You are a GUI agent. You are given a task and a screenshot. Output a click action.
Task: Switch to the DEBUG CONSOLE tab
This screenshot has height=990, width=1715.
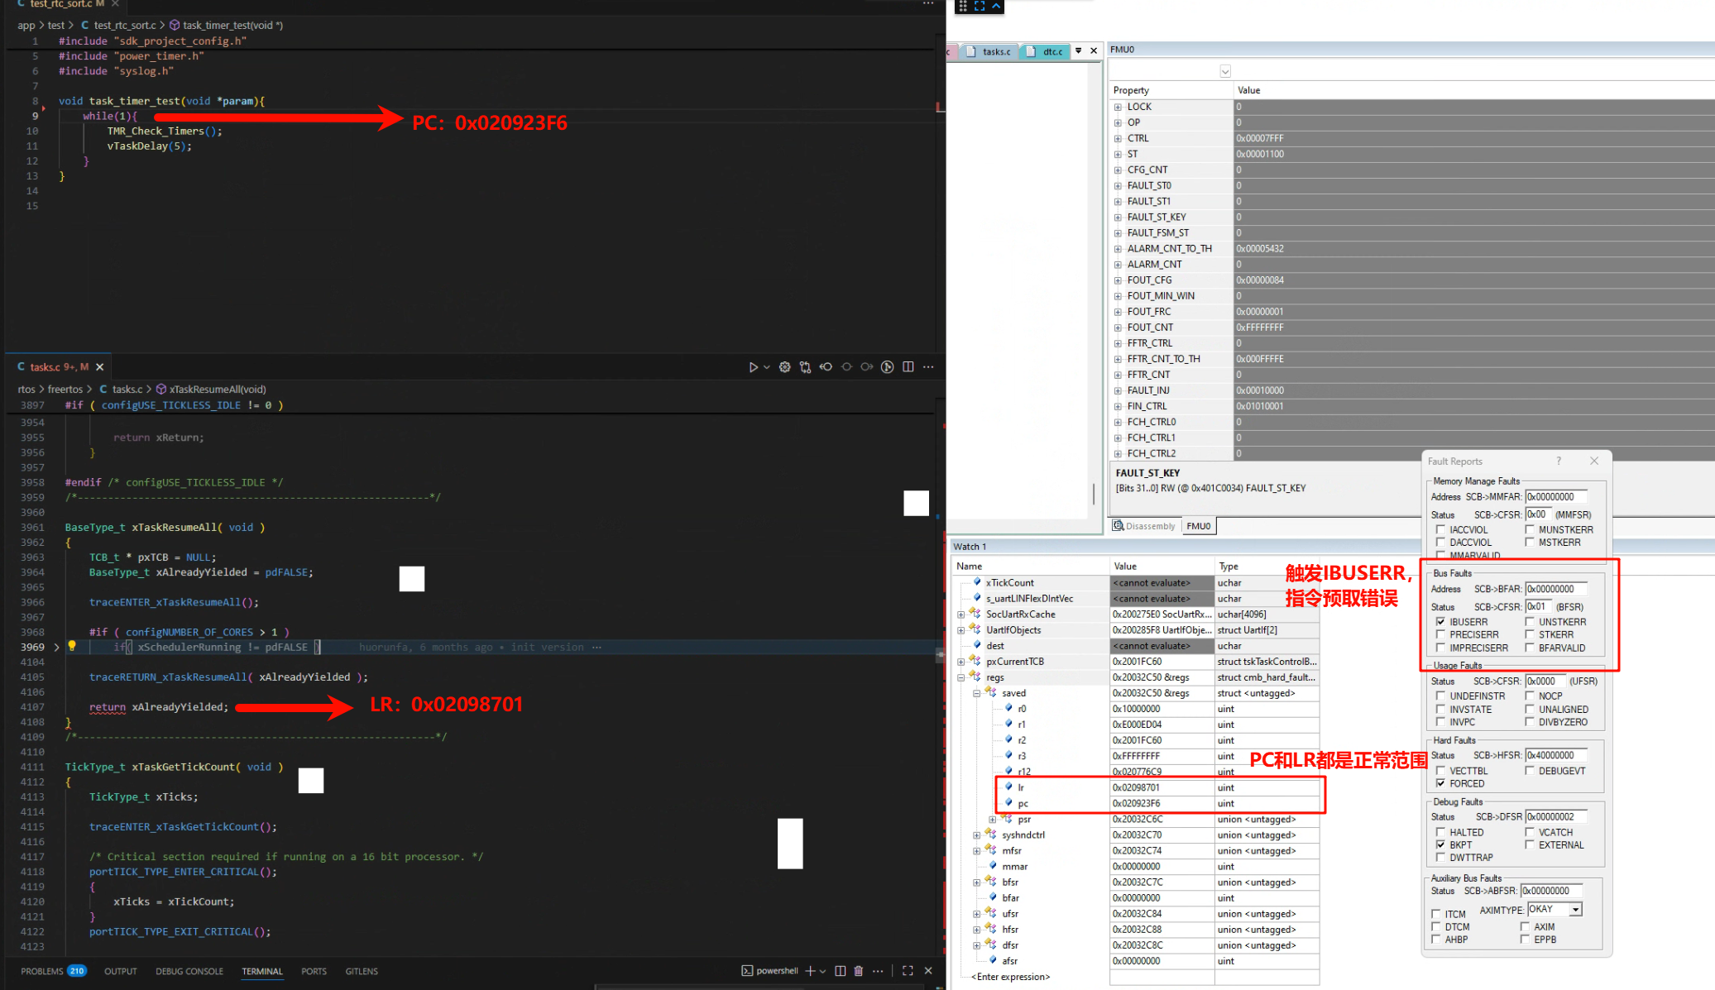pyautogui.click(x=189, y=971)
